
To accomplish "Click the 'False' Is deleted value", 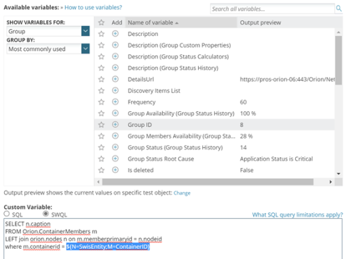I will tap(246, 170).
